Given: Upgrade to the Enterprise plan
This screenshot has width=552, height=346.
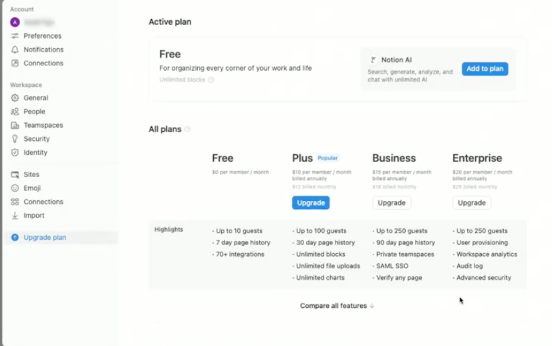Looking at the screenshot, I should pyautogui.click(x=471, y=203).
